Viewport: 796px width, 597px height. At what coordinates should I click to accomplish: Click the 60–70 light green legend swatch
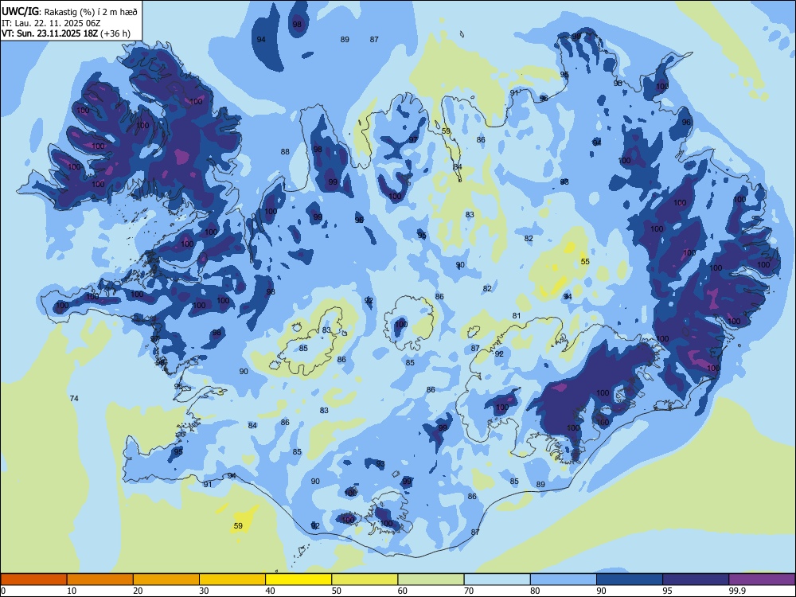[x=431, y=579]
